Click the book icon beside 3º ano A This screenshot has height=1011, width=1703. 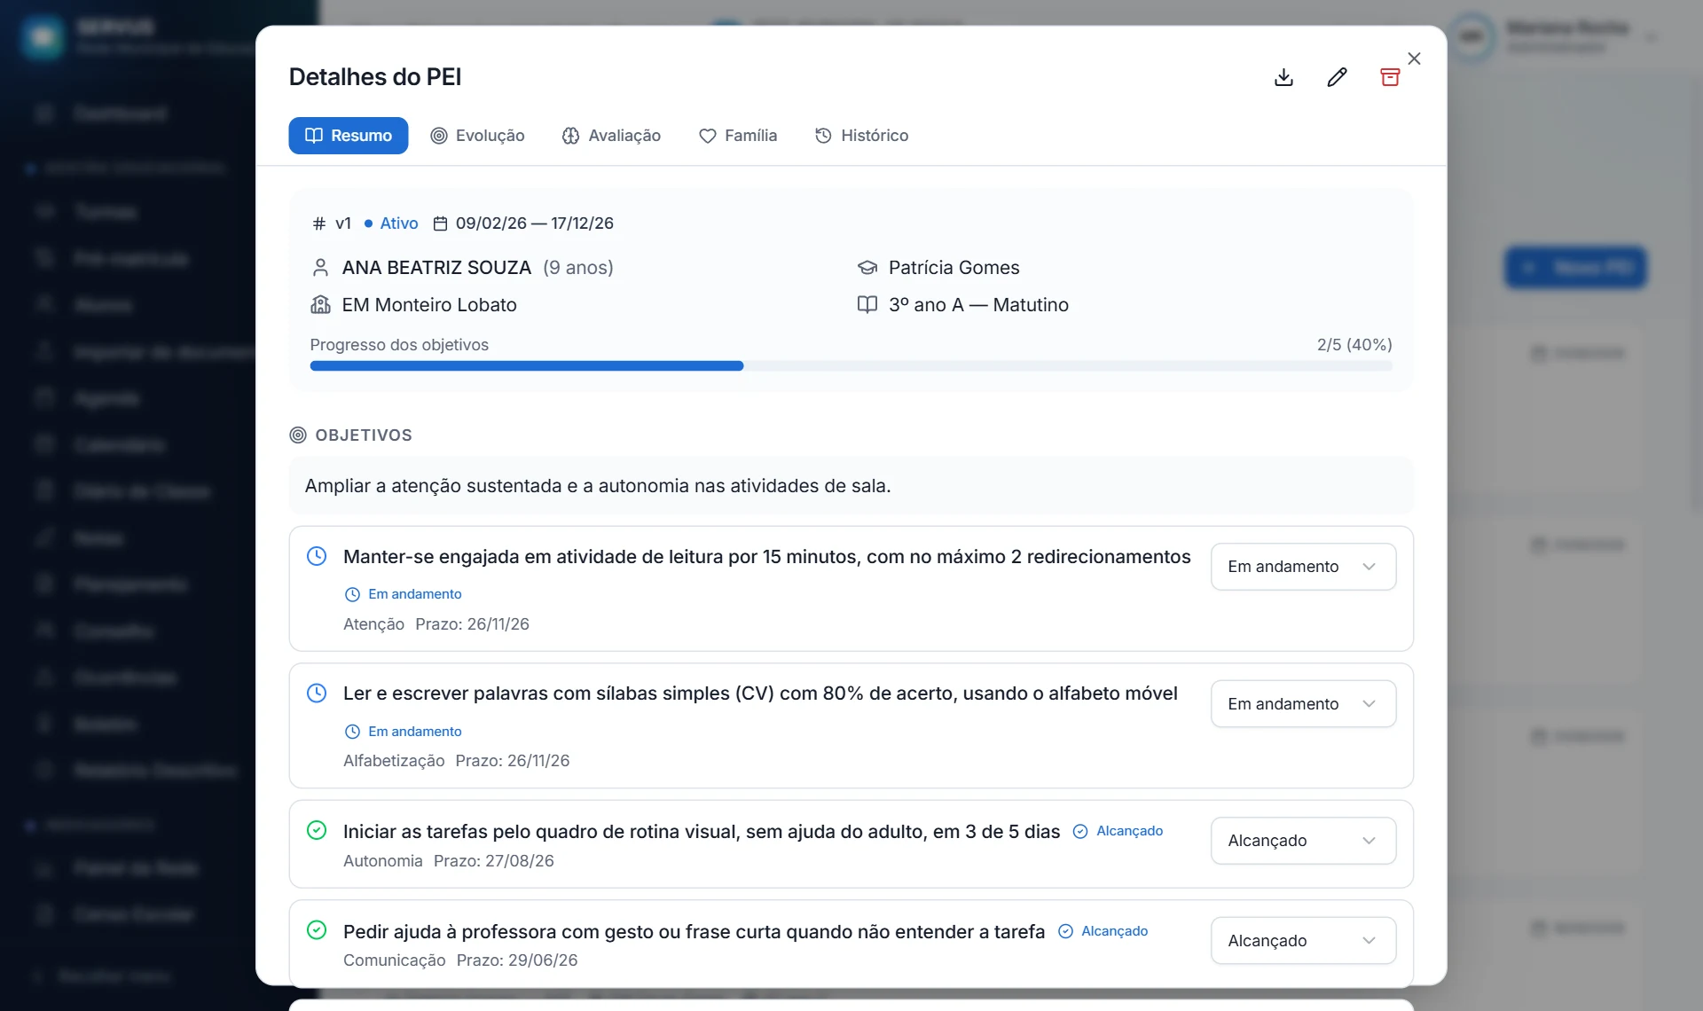(x=867, y=305)
